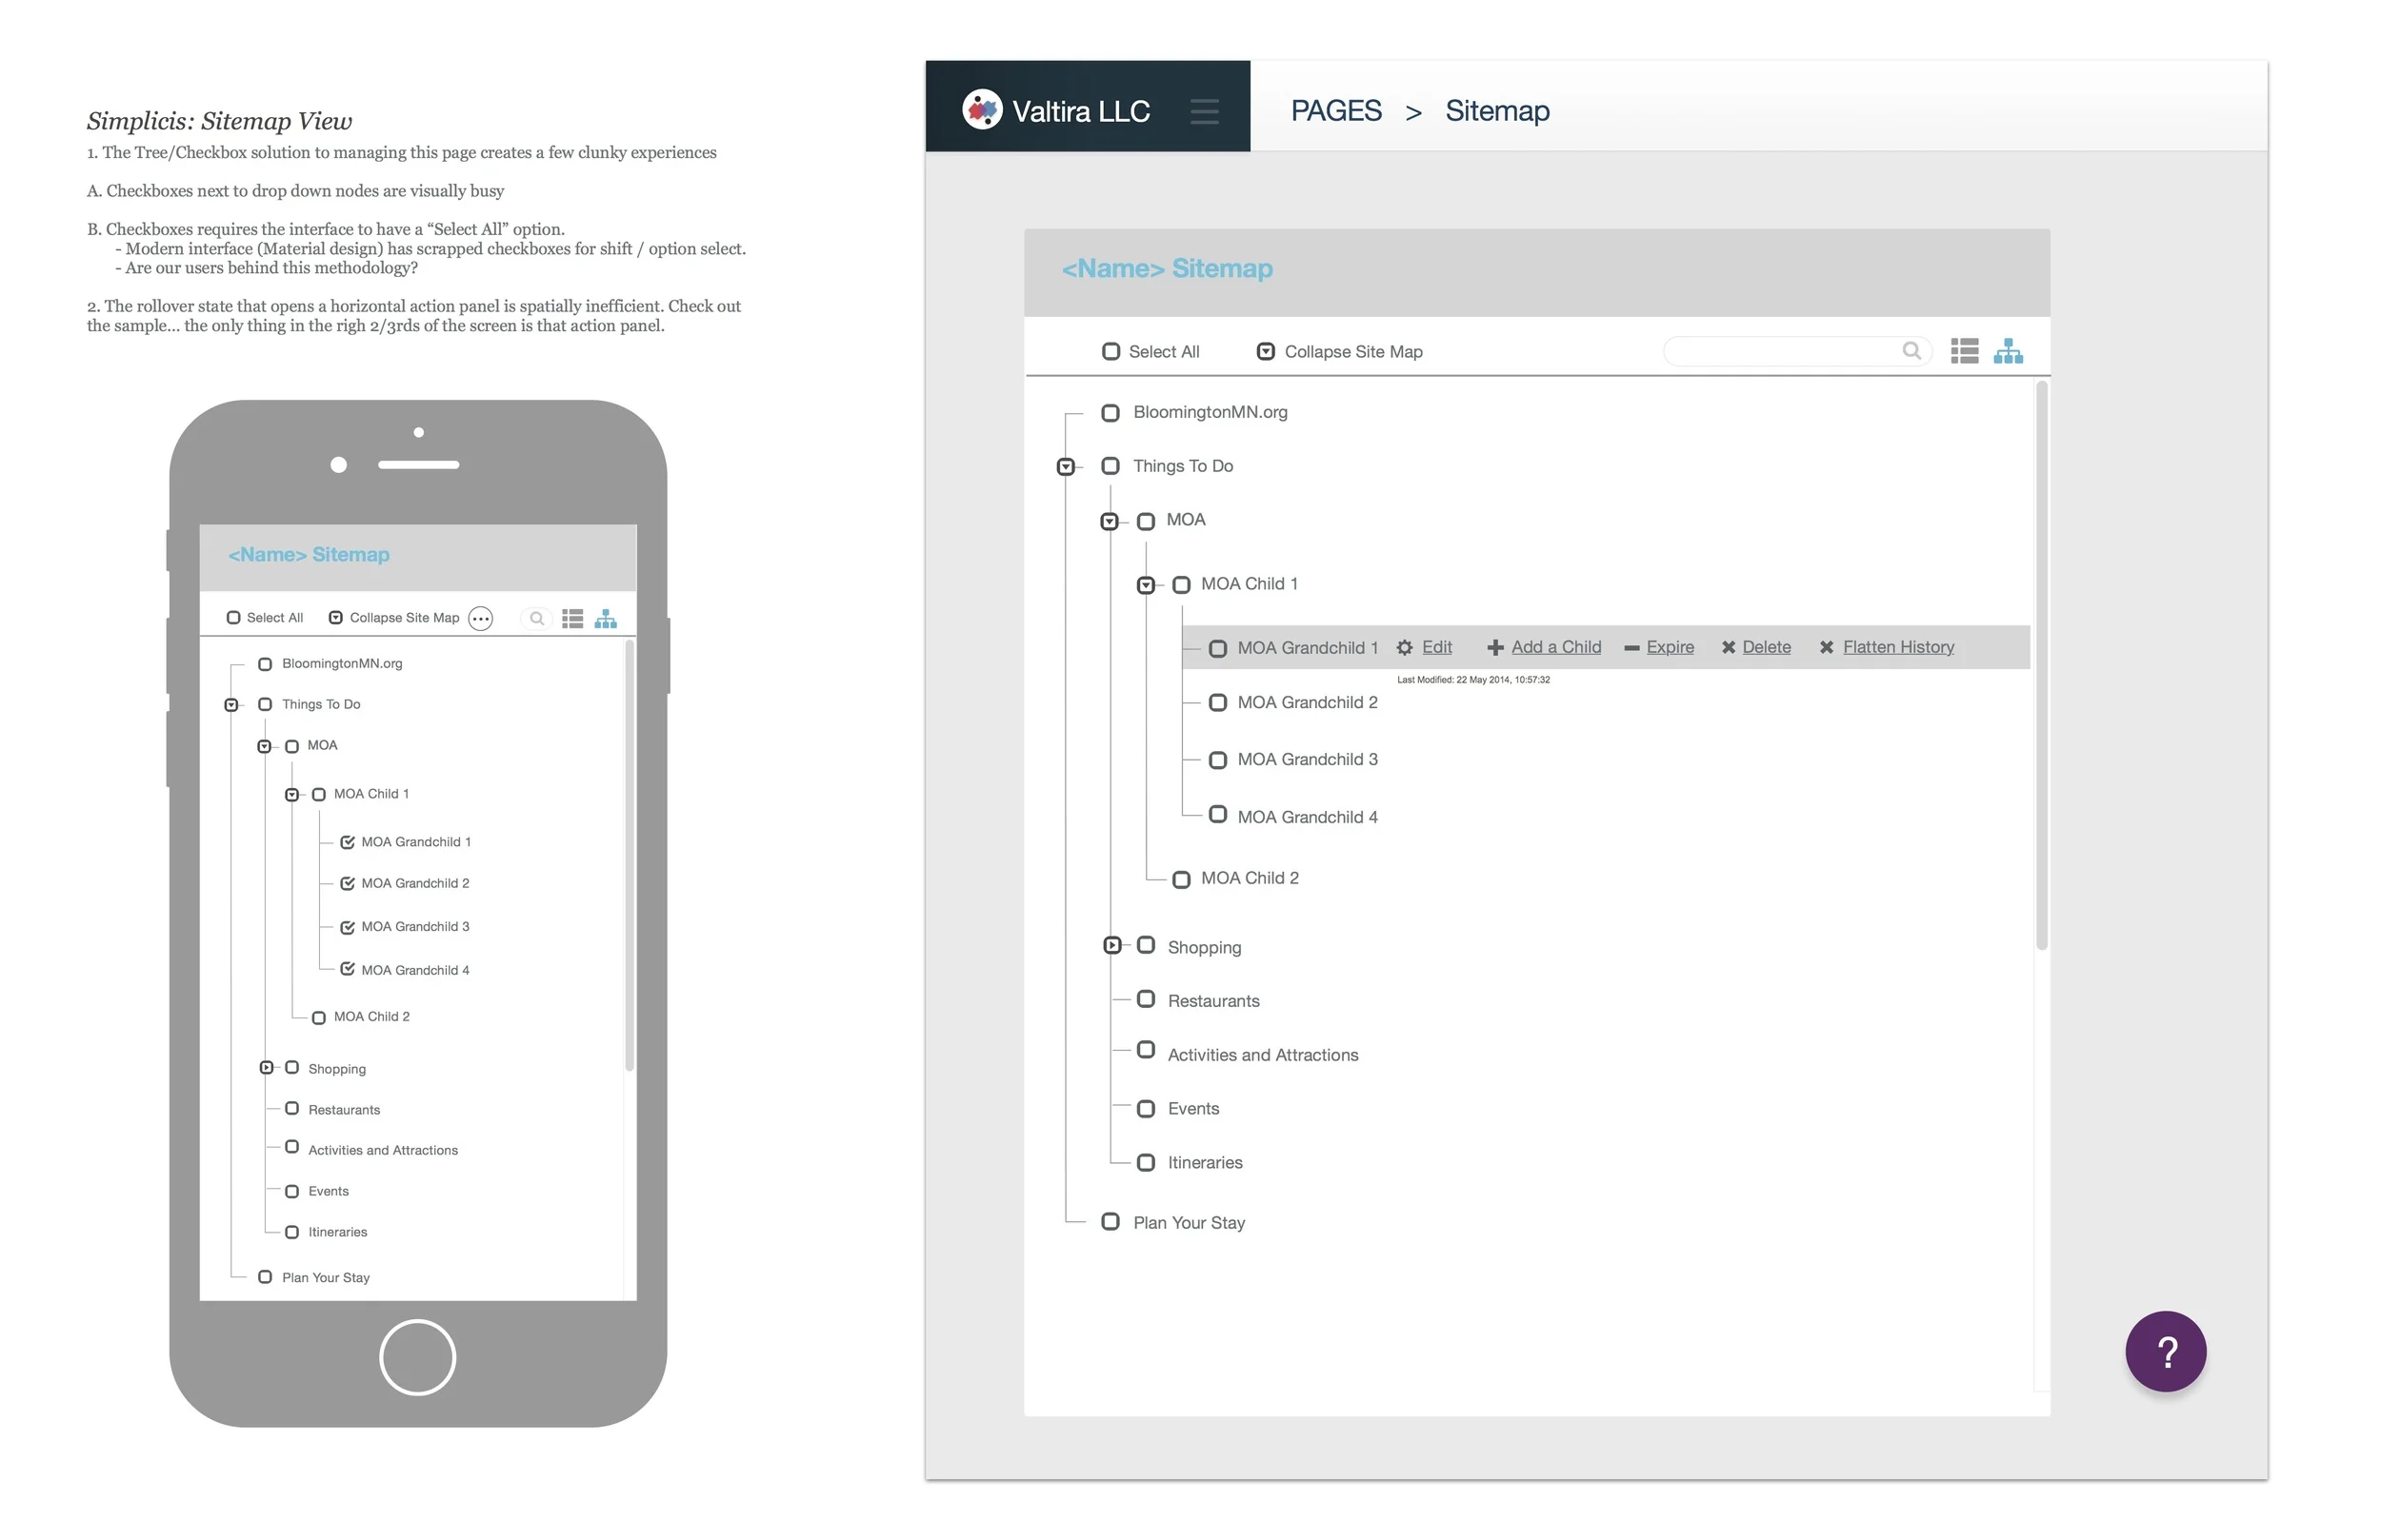Click the ellipsis icon in the mobile toolbar
The width and height of the screenshot is (2381, 1540).
tap(481, 618)
